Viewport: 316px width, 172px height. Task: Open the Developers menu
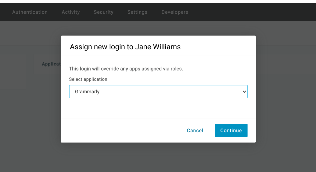175,12
